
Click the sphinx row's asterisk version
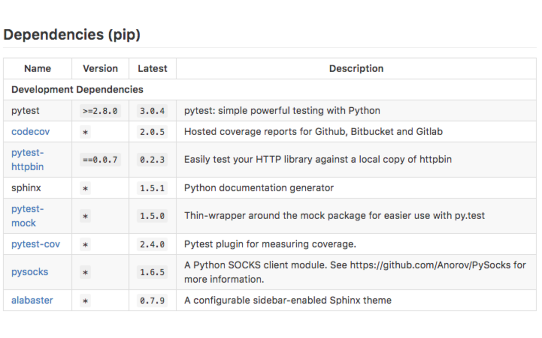click(x=86, y=188)
